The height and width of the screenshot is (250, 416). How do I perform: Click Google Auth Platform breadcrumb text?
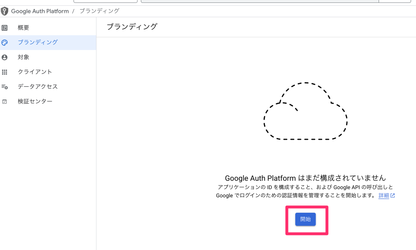click(x=40, y=11)
